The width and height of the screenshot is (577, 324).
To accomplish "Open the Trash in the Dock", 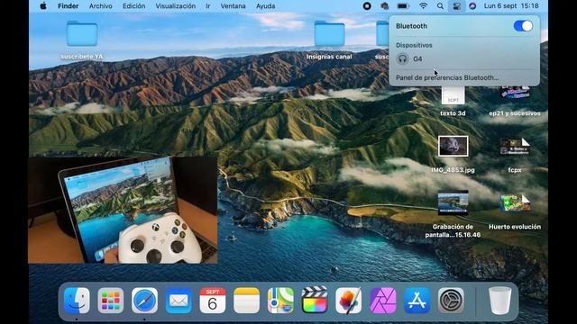I will [x=499, y=301].
